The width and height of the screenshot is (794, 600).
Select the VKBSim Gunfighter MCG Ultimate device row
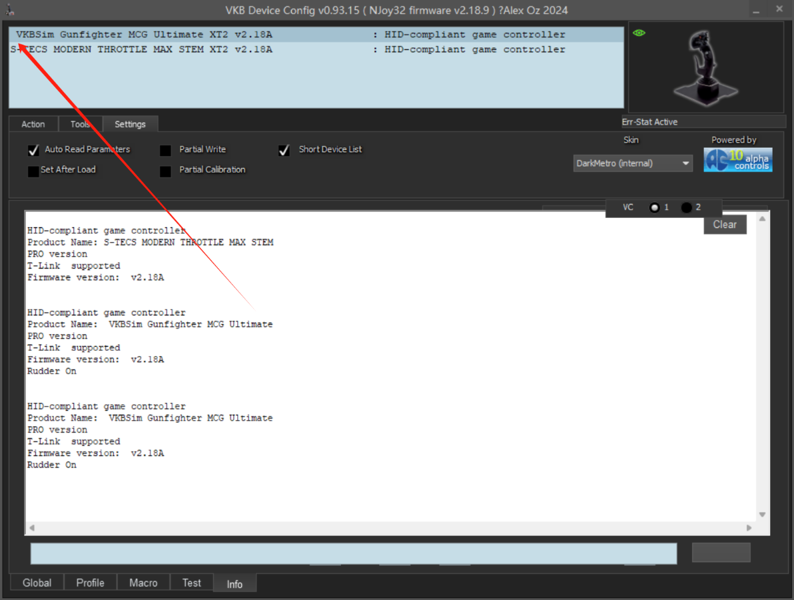point(316,35)
